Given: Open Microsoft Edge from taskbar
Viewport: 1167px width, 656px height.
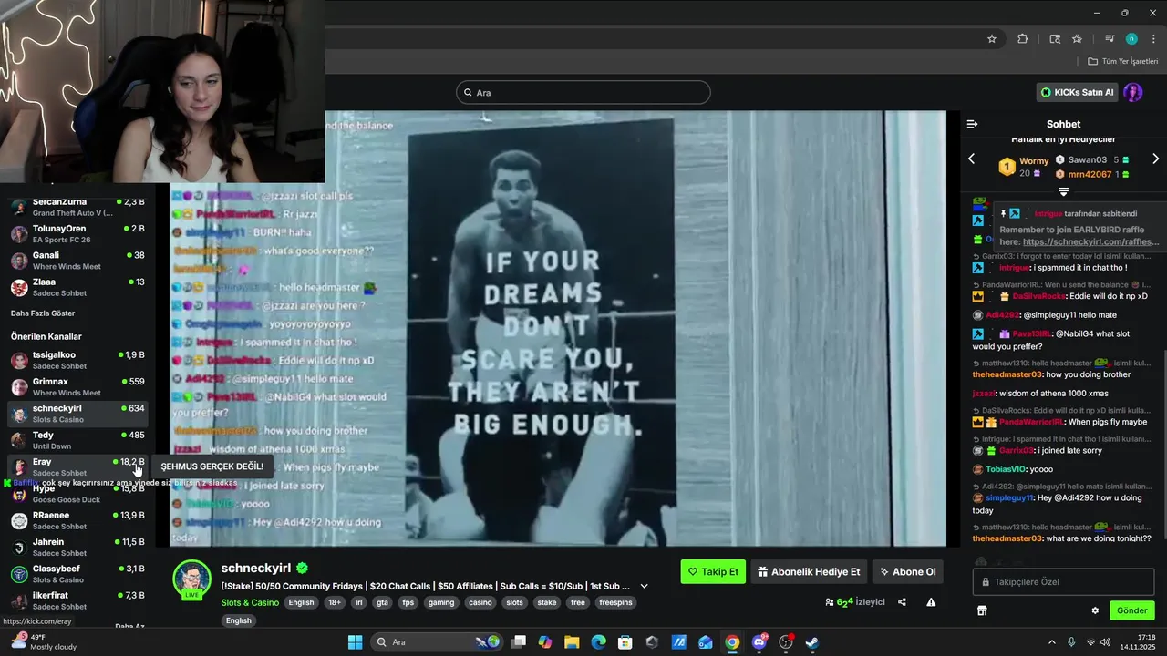Looking at the screenshot, I should tap(598, 642).
